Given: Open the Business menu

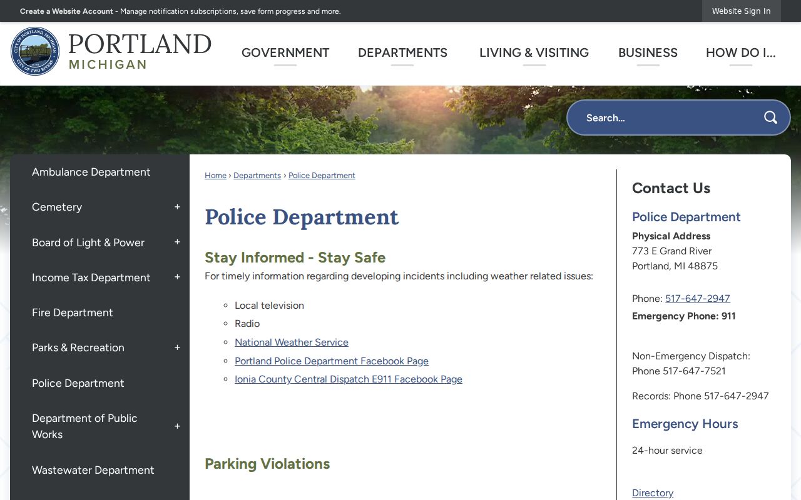Looking at the screenshot, I should click(648, 52).
